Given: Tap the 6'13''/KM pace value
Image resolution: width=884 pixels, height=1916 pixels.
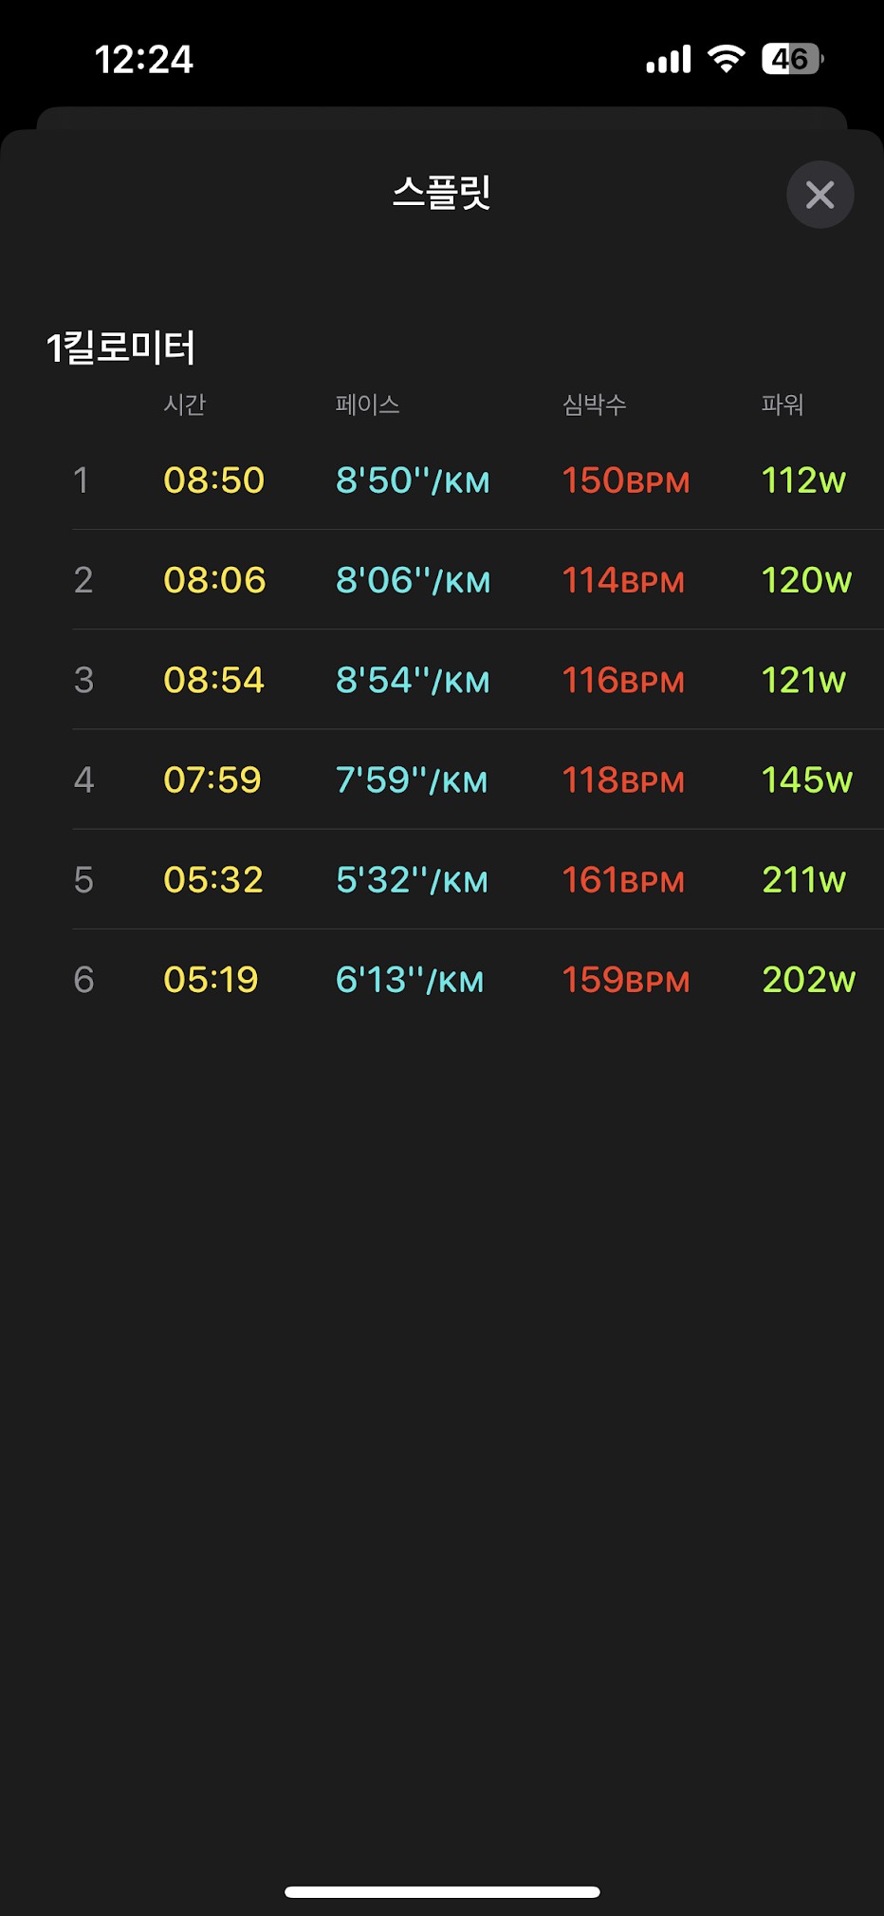Looking at the screenshot, I should [410, 980].
